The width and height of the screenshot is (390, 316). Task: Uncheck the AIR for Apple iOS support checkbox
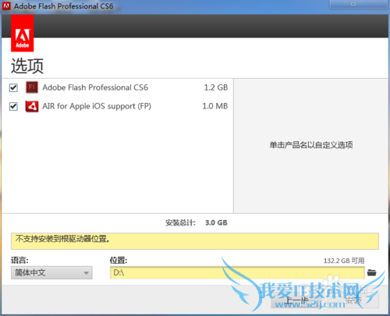pos(13,106)
